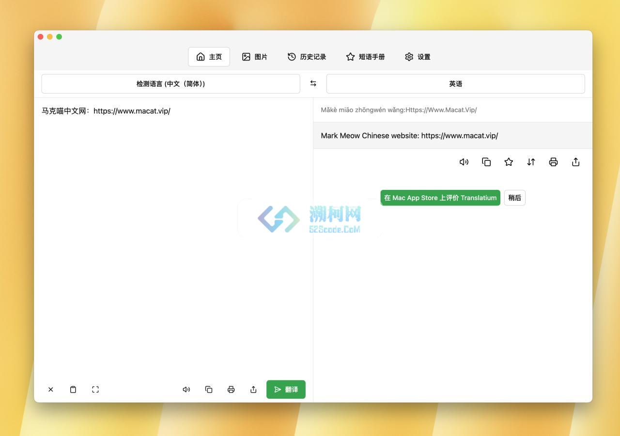Copy the translated text
This screenshot has height=436, width=620.
[x=486, y=162]
